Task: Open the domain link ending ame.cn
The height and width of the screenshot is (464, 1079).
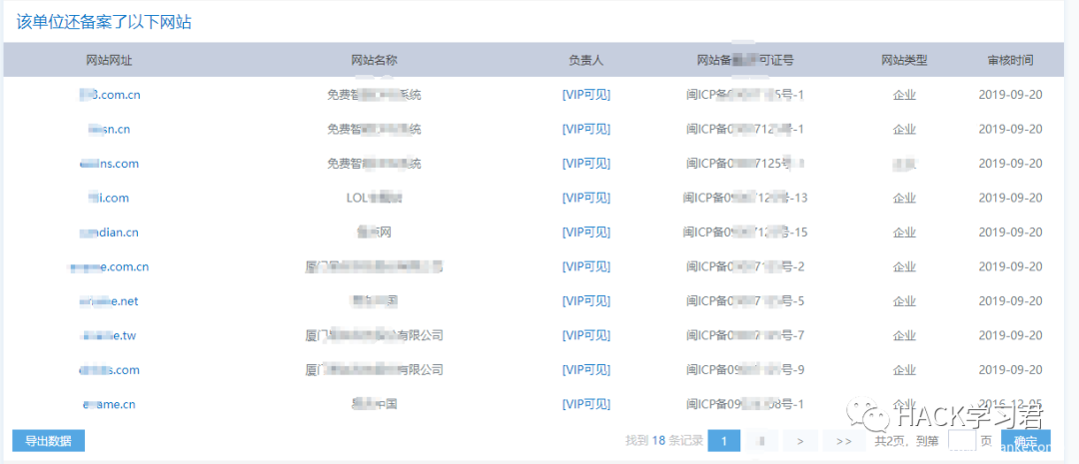Action: tap(110, 404)
